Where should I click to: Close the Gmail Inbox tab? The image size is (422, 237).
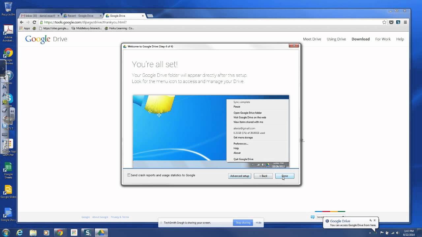[59, 16]
